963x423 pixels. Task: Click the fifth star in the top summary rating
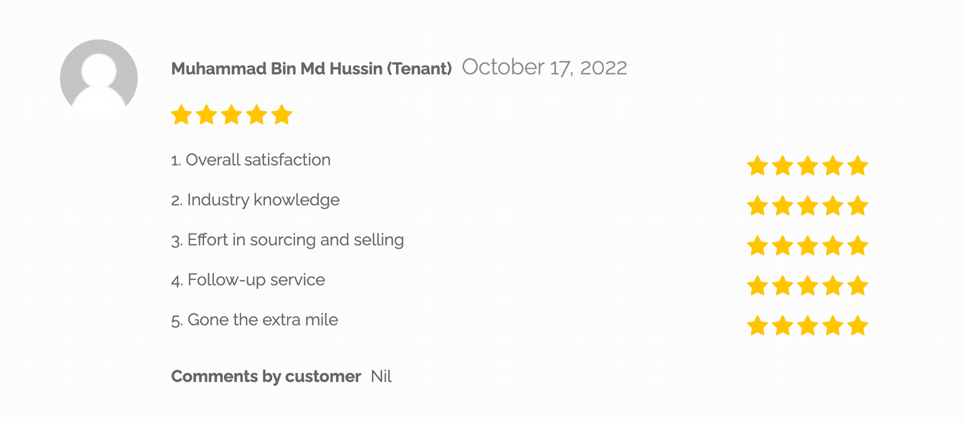tap(282, 114)
